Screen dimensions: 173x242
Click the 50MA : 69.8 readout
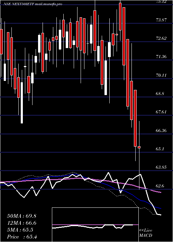point(21,216)
